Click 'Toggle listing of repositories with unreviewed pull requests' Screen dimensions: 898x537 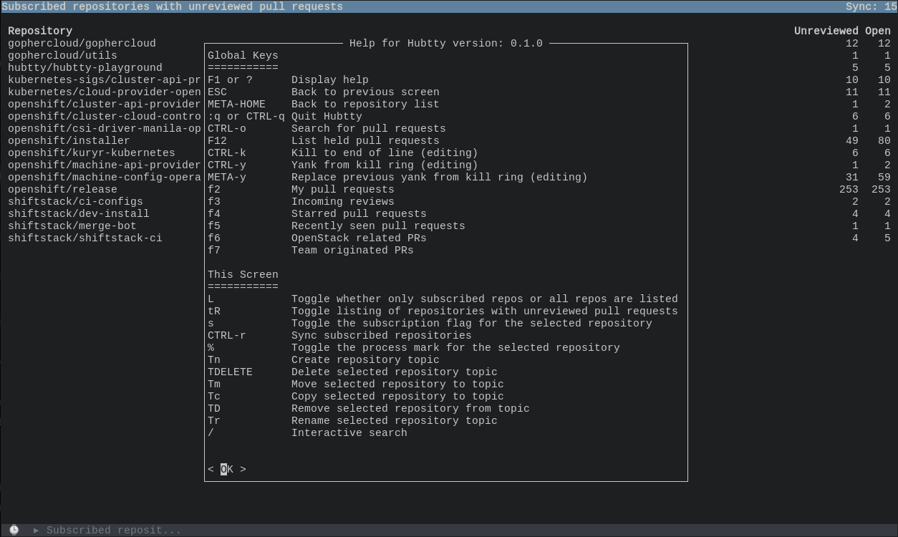click(x=485, y=311)
